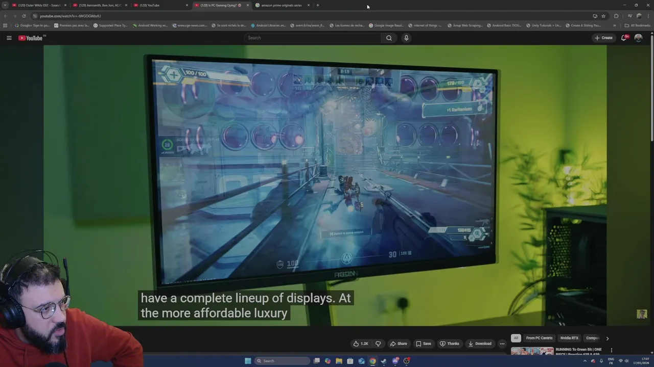Open Copilot from the taskbar
Image resolution: width=654 pixels, height=367 pixels.
click(328, 361)
